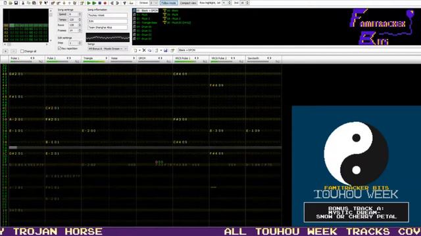Screen dimensions: 421x236
Task: Adjust the Tempo stepper arrows
Action: click(80, 20)
